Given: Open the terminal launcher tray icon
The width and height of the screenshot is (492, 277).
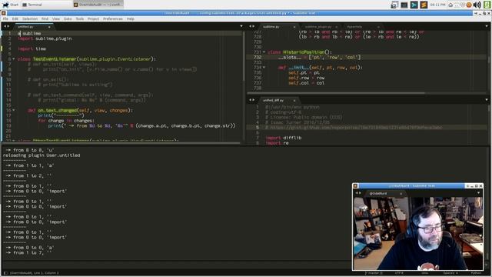Looking at the screenshot, I should click(x=404, y=5).
